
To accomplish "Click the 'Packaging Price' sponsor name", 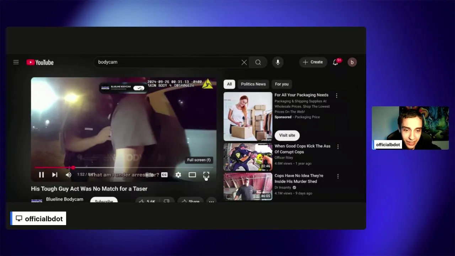I will click(307, 117).
